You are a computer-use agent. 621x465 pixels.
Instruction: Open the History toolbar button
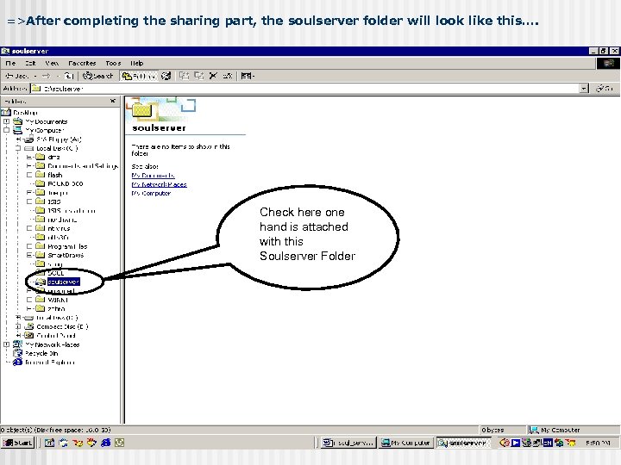point(166,76)
